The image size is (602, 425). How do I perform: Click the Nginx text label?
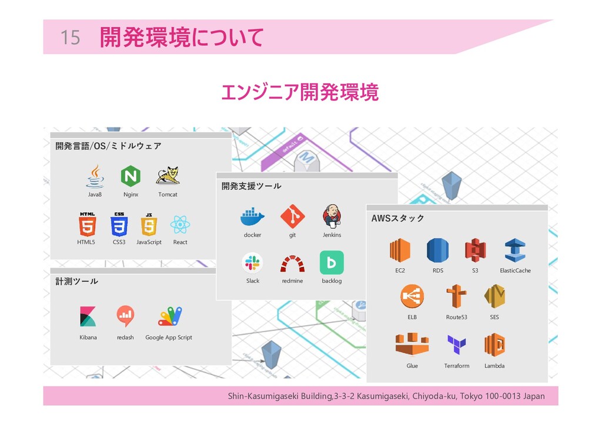tap(131, 195)
